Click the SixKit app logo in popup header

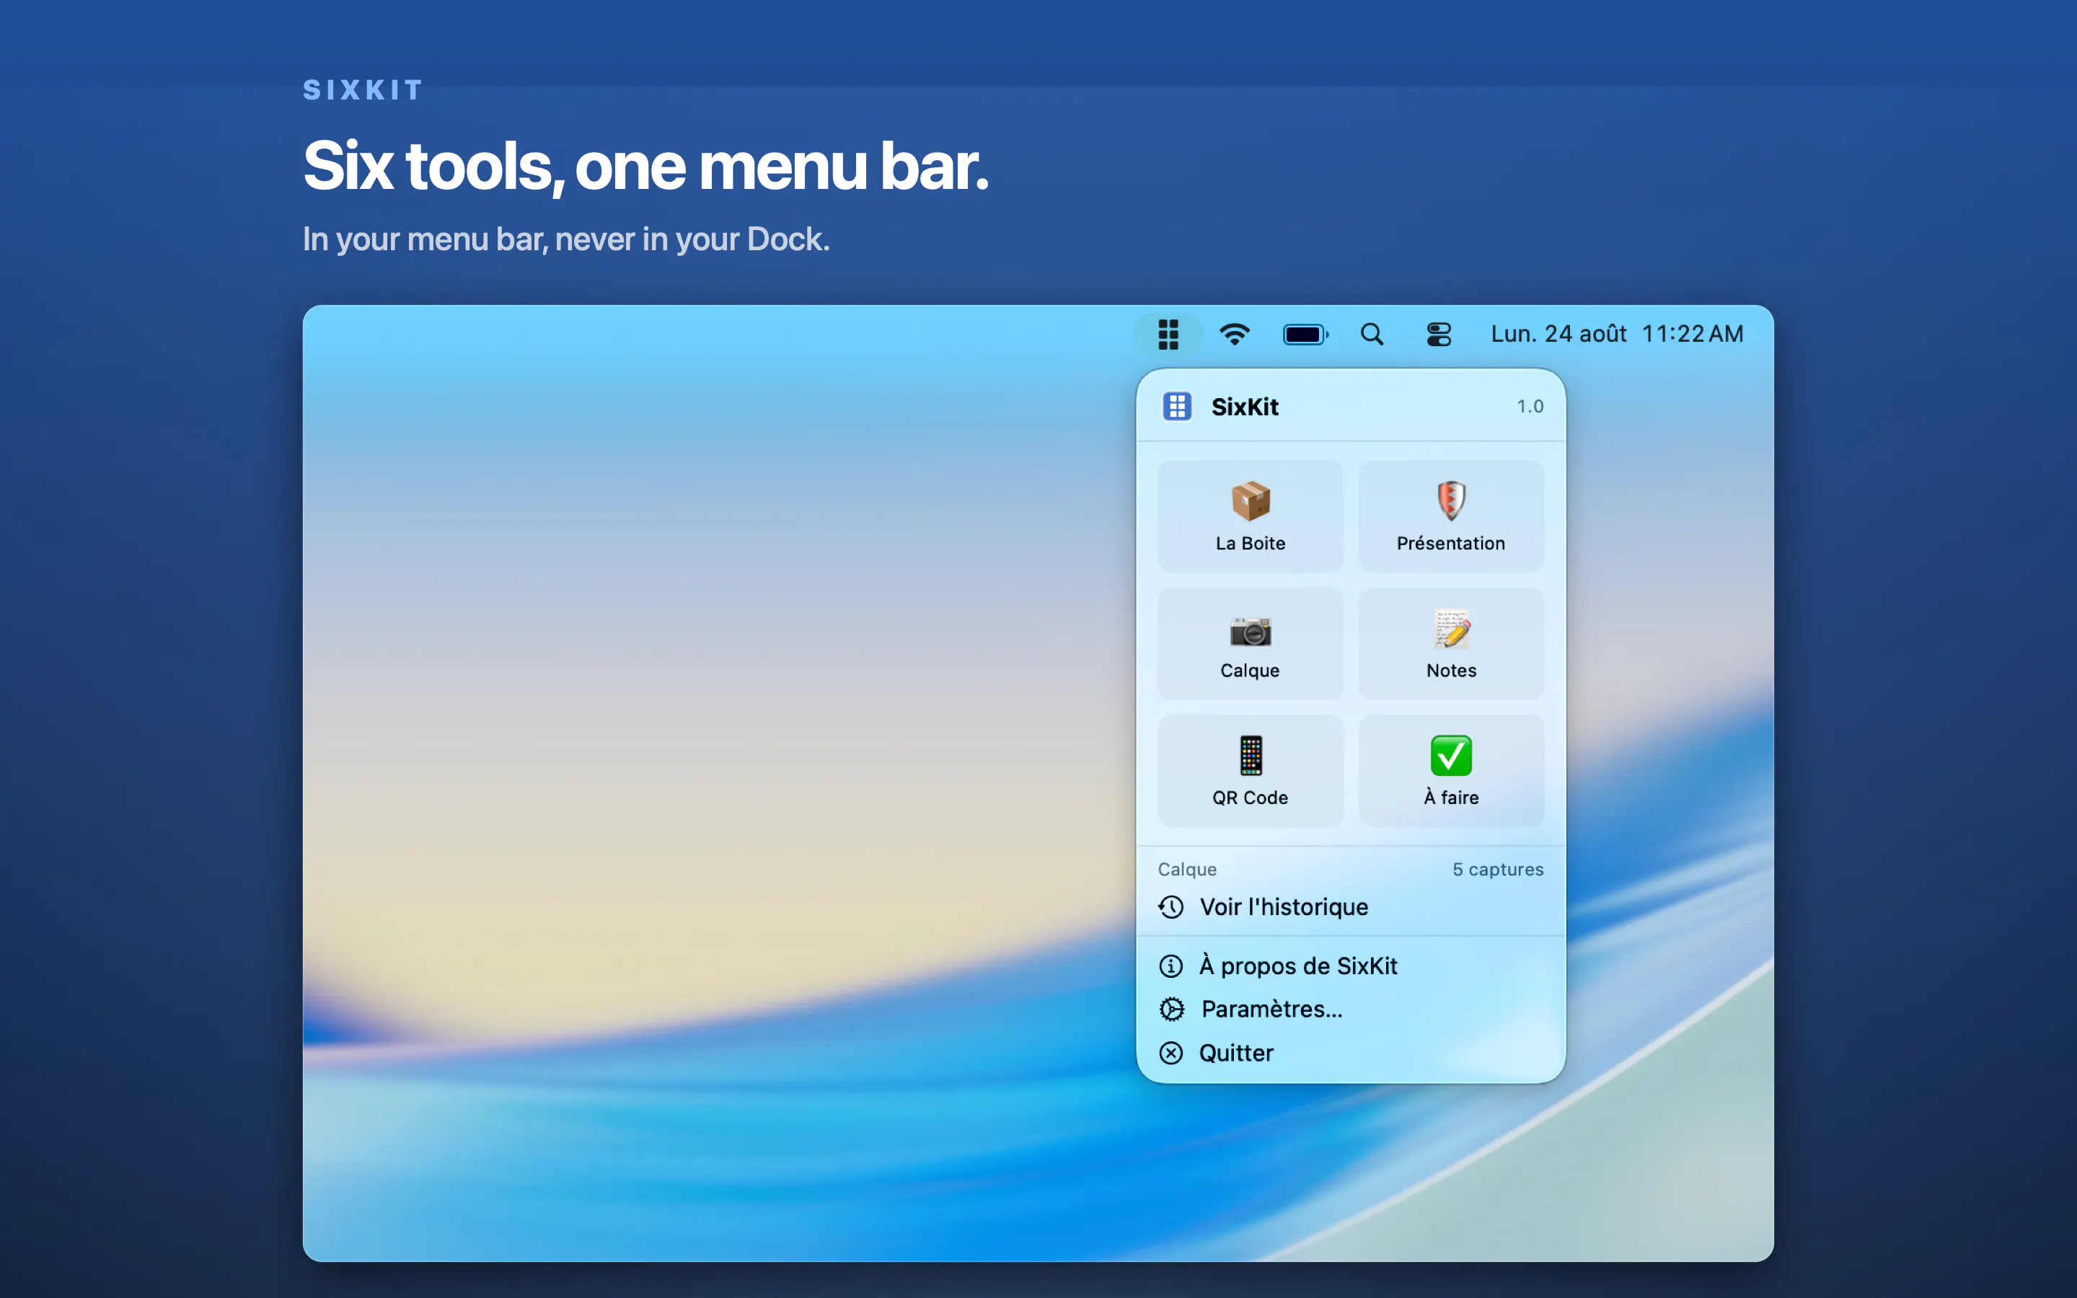tap(1177, 406)
